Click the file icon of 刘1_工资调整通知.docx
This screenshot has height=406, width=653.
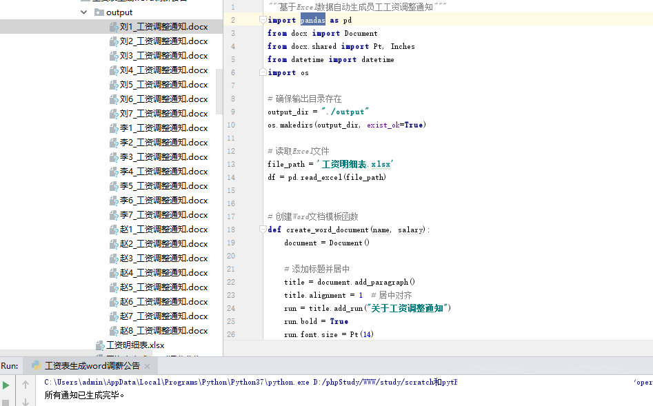click(113, 27)
